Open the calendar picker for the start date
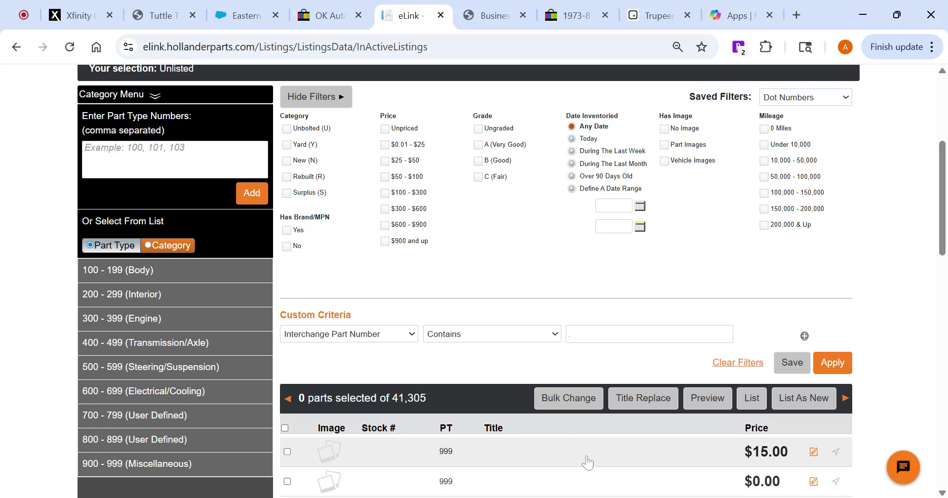 coord(640,206)
